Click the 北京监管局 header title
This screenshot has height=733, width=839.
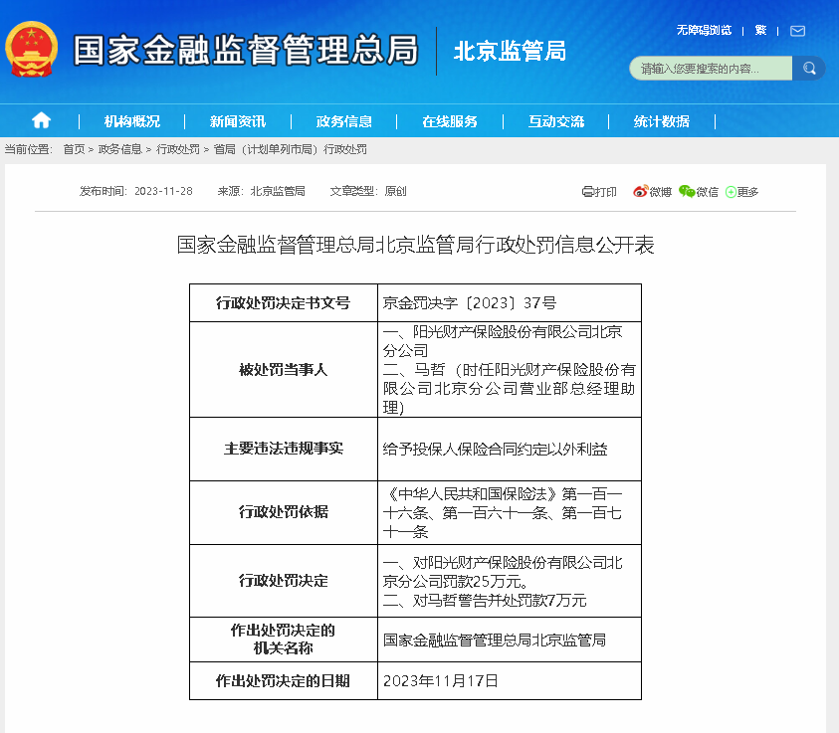tap(510, 51)
